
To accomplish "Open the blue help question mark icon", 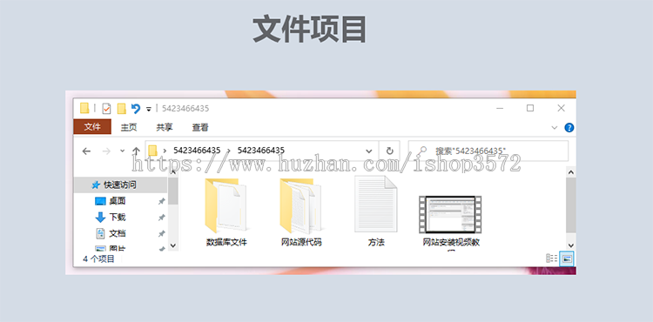I will [x=569, y=128].
